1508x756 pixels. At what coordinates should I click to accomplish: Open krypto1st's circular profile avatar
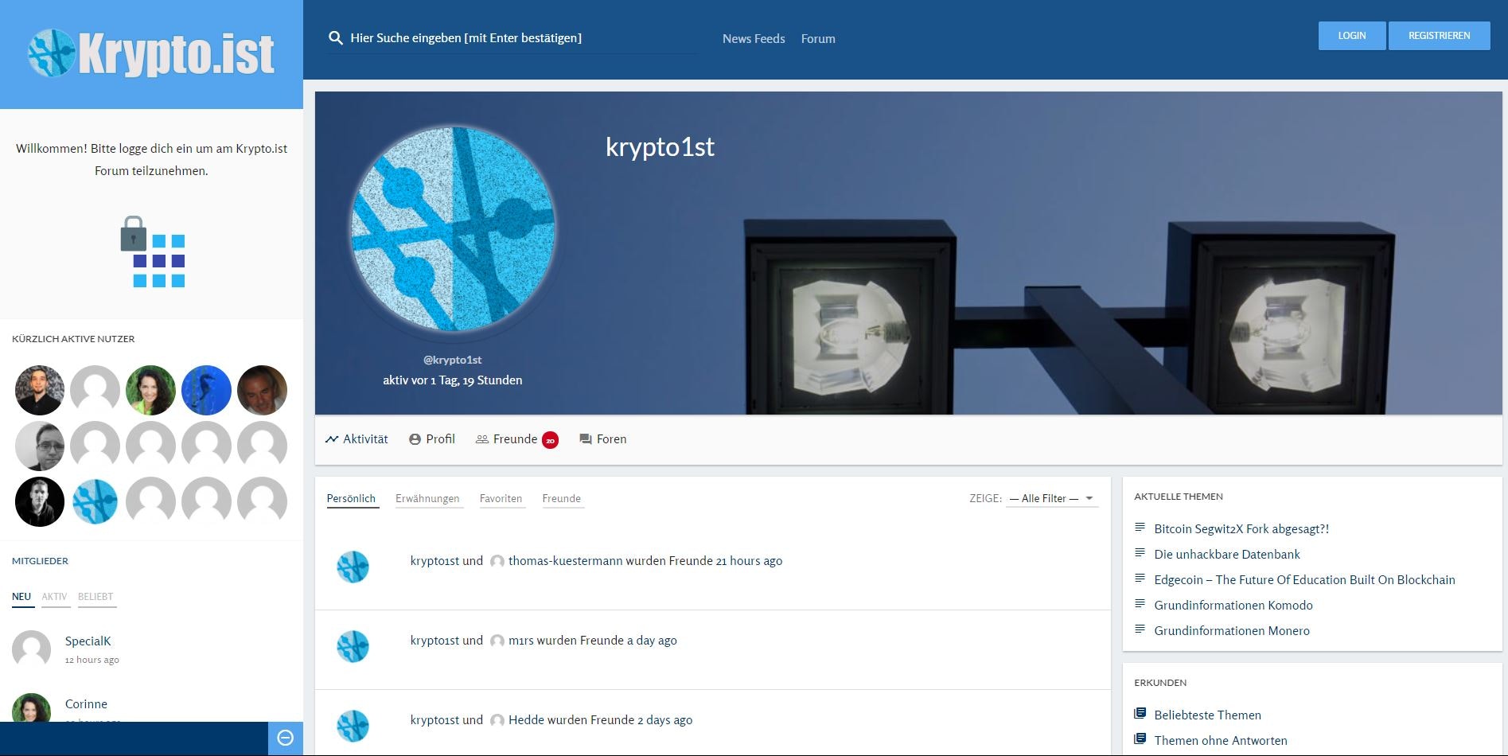pos(453,231)
